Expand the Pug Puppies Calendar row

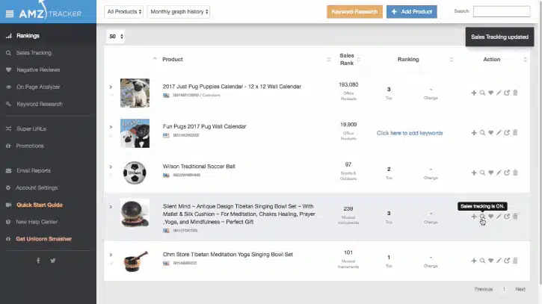pos(111,87)
